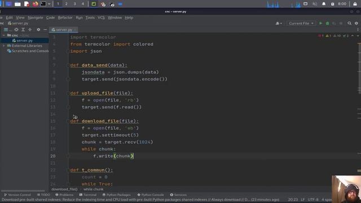Click the display icon in system tray
The image size is (361, 203).
[x=306, y=4]
